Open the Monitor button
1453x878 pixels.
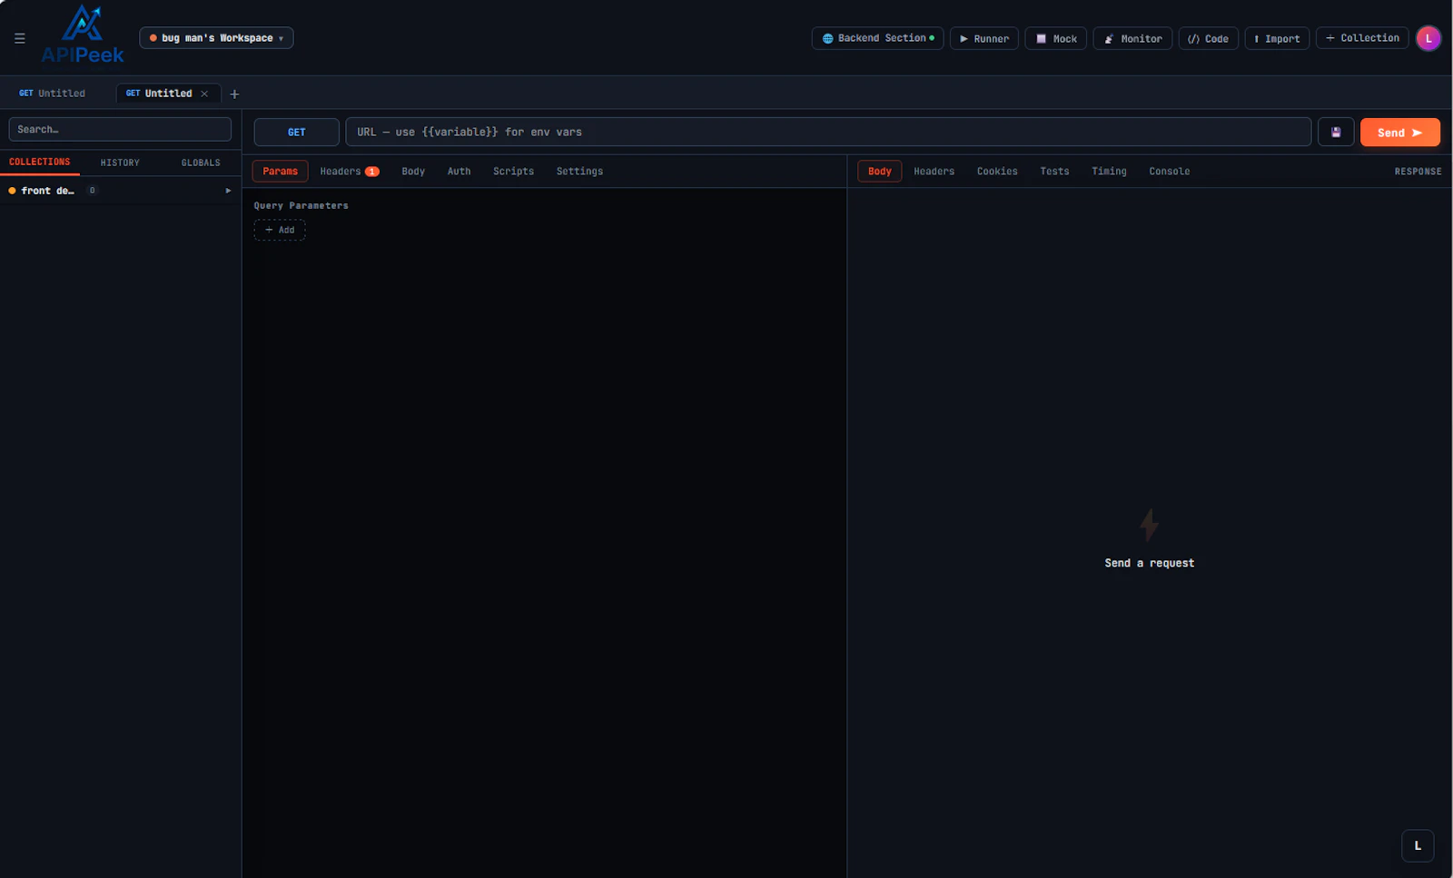(x=1132, y=38)
